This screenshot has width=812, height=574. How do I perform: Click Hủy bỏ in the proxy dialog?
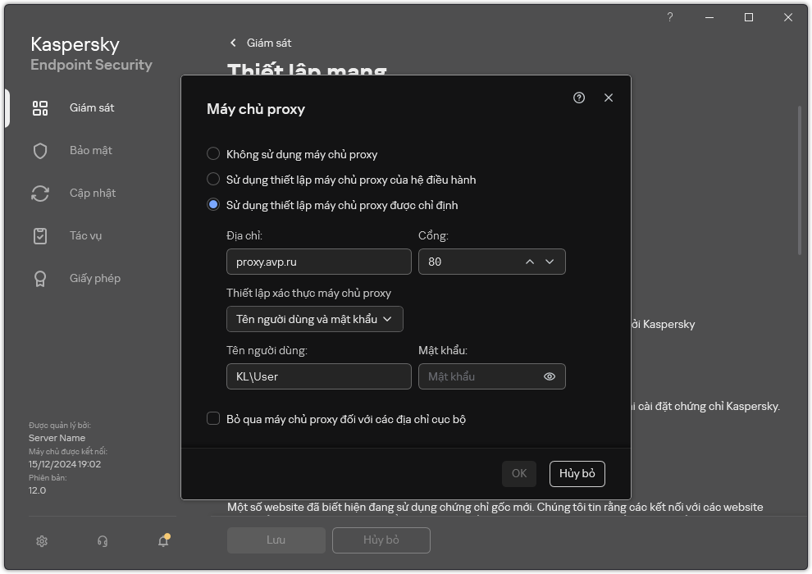tap(577, 474)
